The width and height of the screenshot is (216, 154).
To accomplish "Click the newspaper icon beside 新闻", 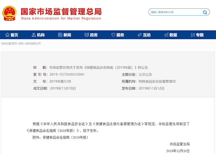I will (60, 35).
